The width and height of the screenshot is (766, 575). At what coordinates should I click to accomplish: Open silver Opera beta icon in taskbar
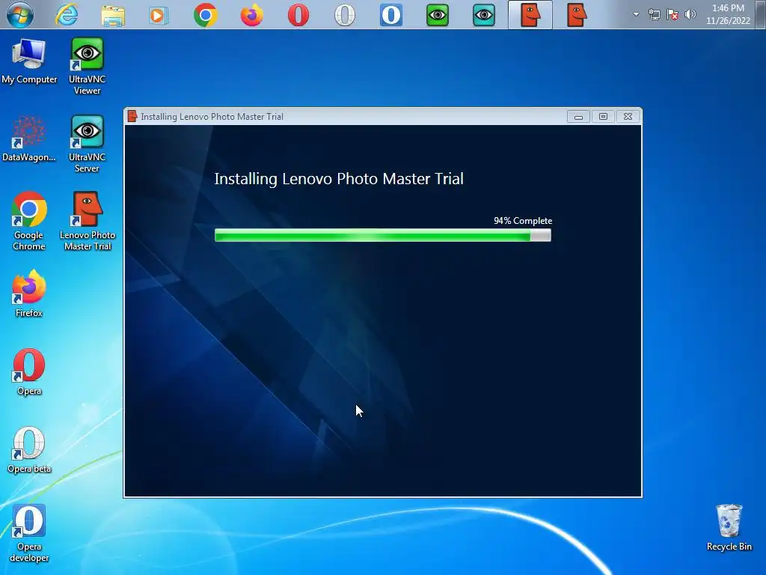coord(344,15)
